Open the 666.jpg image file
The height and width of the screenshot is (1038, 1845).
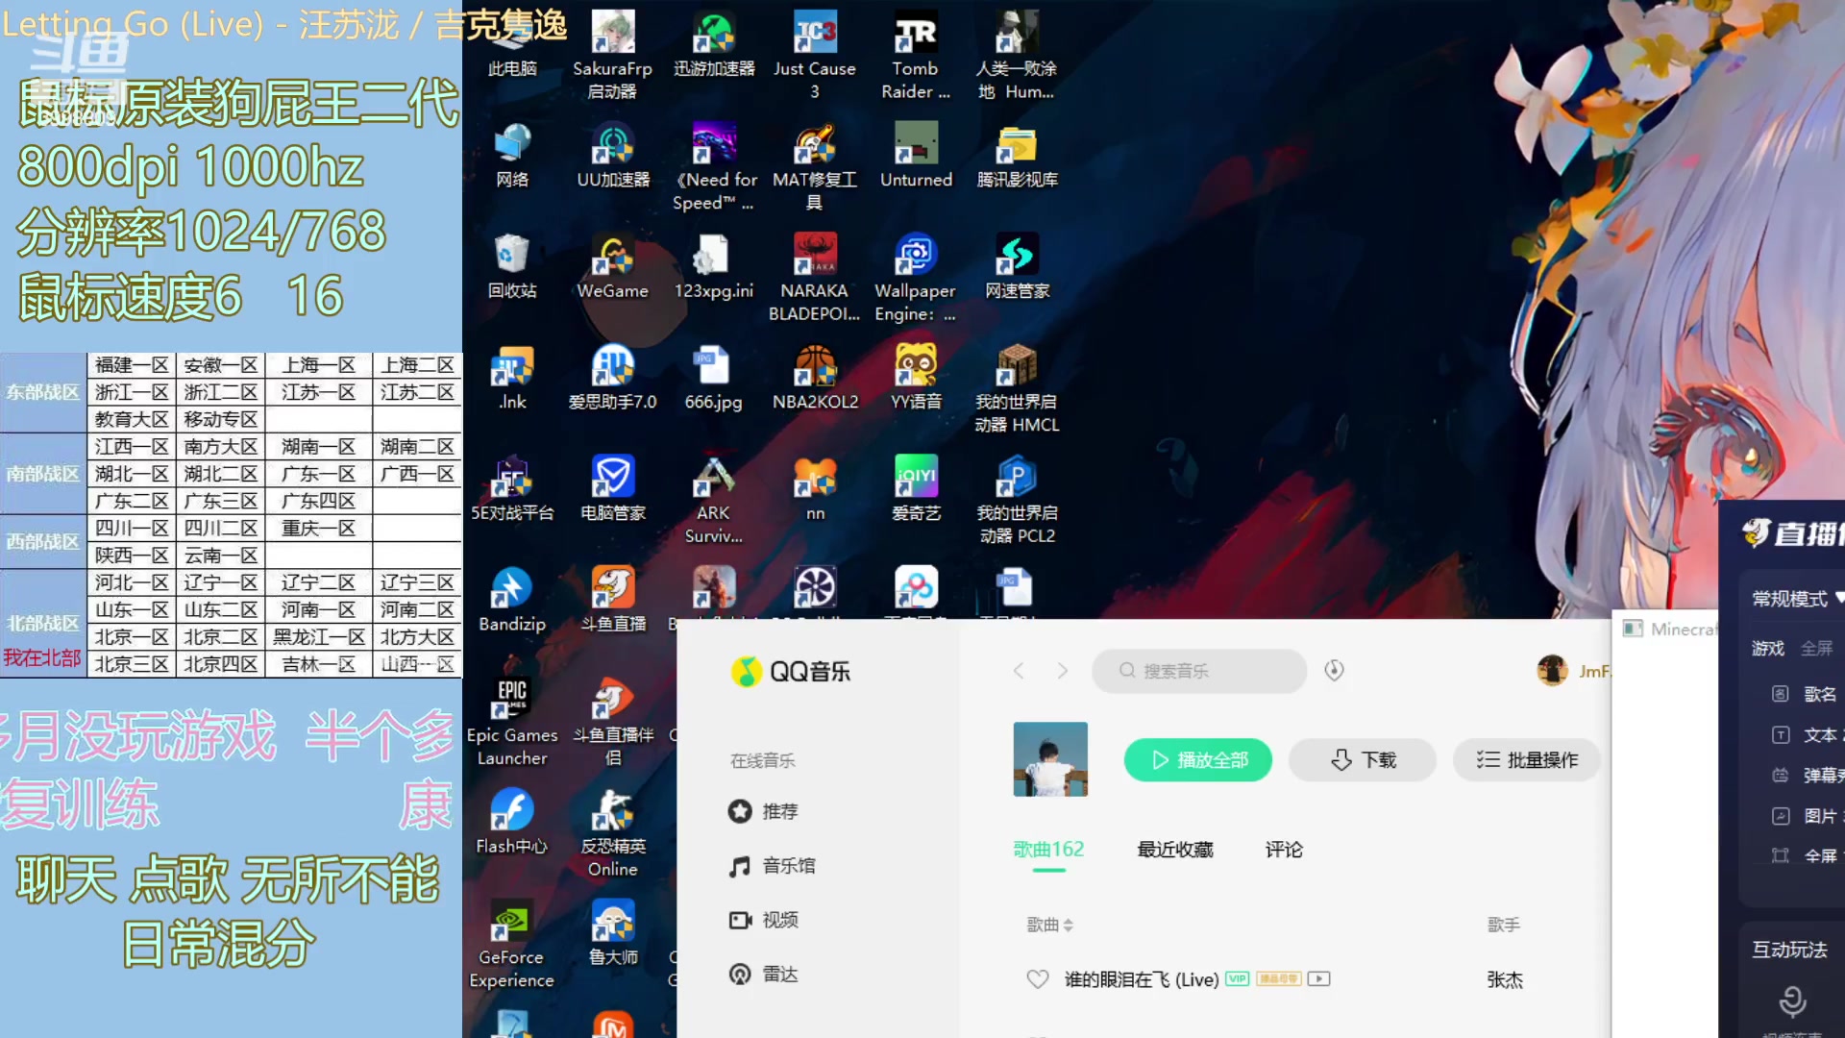coord(713,378)
